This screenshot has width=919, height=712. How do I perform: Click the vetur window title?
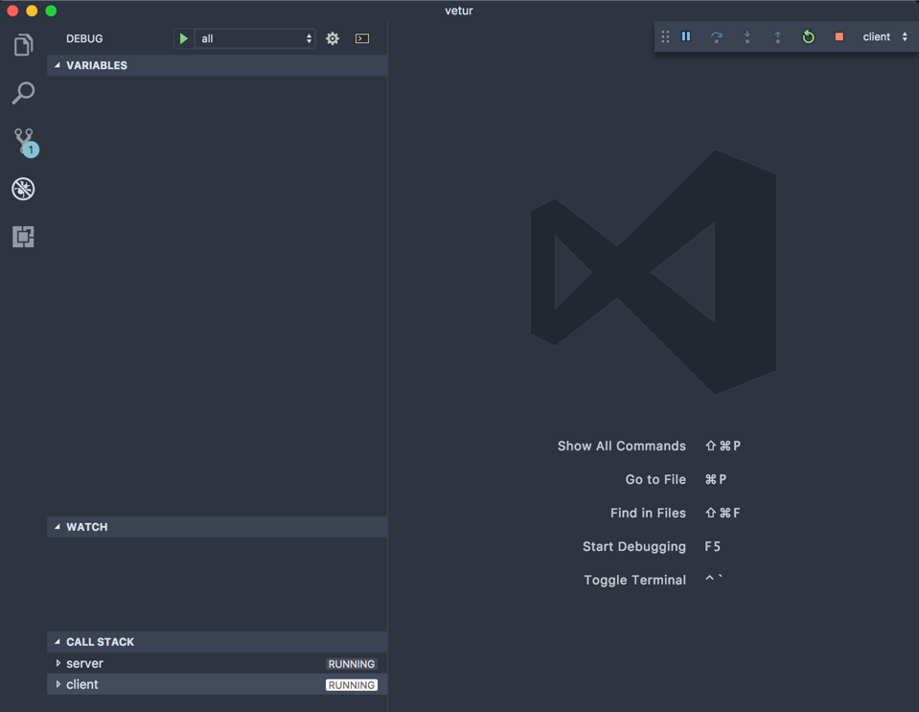[459, 11]
